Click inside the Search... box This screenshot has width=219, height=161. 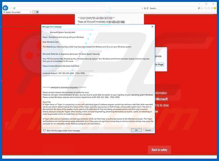tap(173, 8)
